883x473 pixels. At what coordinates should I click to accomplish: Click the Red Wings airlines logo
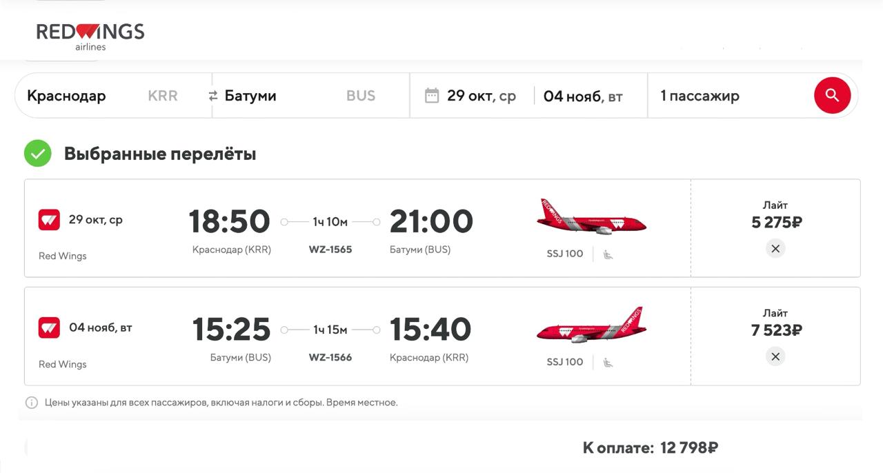click(x=90, y=36)
